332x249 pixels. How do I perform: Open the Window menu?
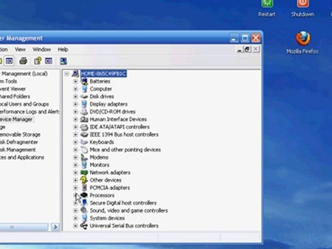pos(41,49)
